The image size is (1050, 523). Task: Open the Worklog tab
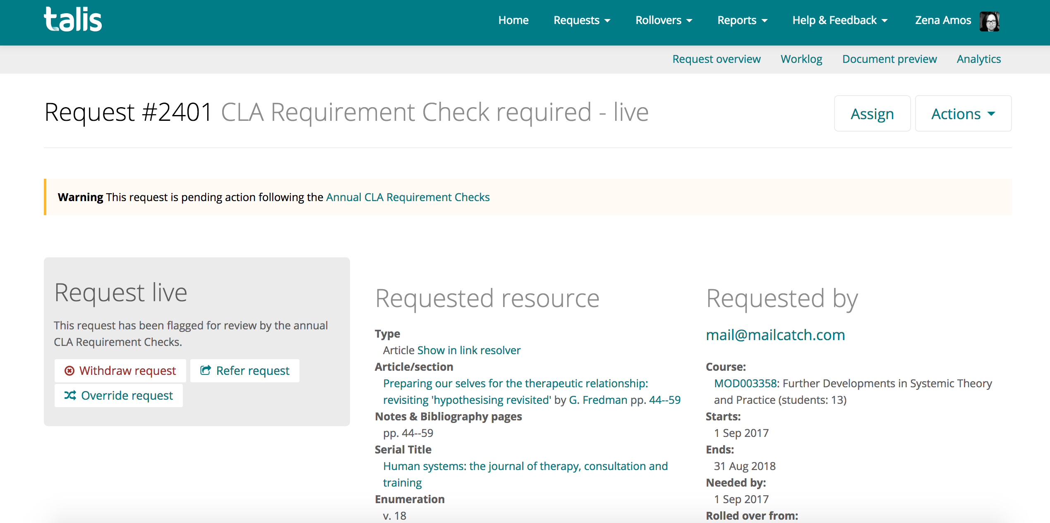[x=801, y=59]
